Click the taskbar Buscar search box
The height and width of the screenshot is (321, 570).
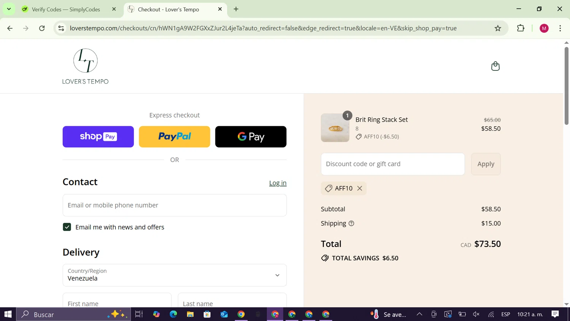point(73,314)
